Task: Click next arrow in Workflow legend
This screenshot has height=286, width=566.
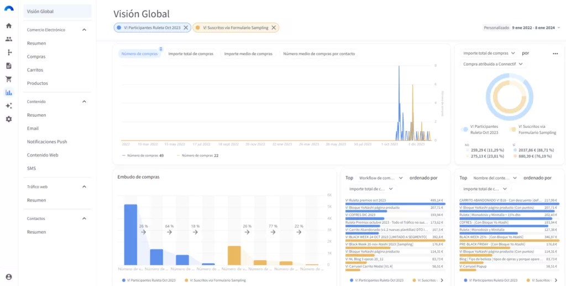Action: (442, 280)
